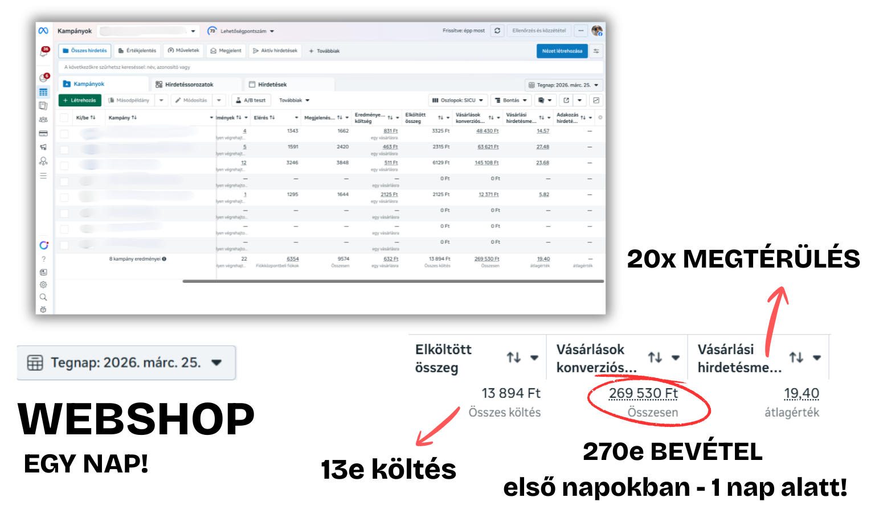This screenshot has height=518, width=875.
Task: Open the Kampány column header dropdown arrow
Action: tap(211, 118)
